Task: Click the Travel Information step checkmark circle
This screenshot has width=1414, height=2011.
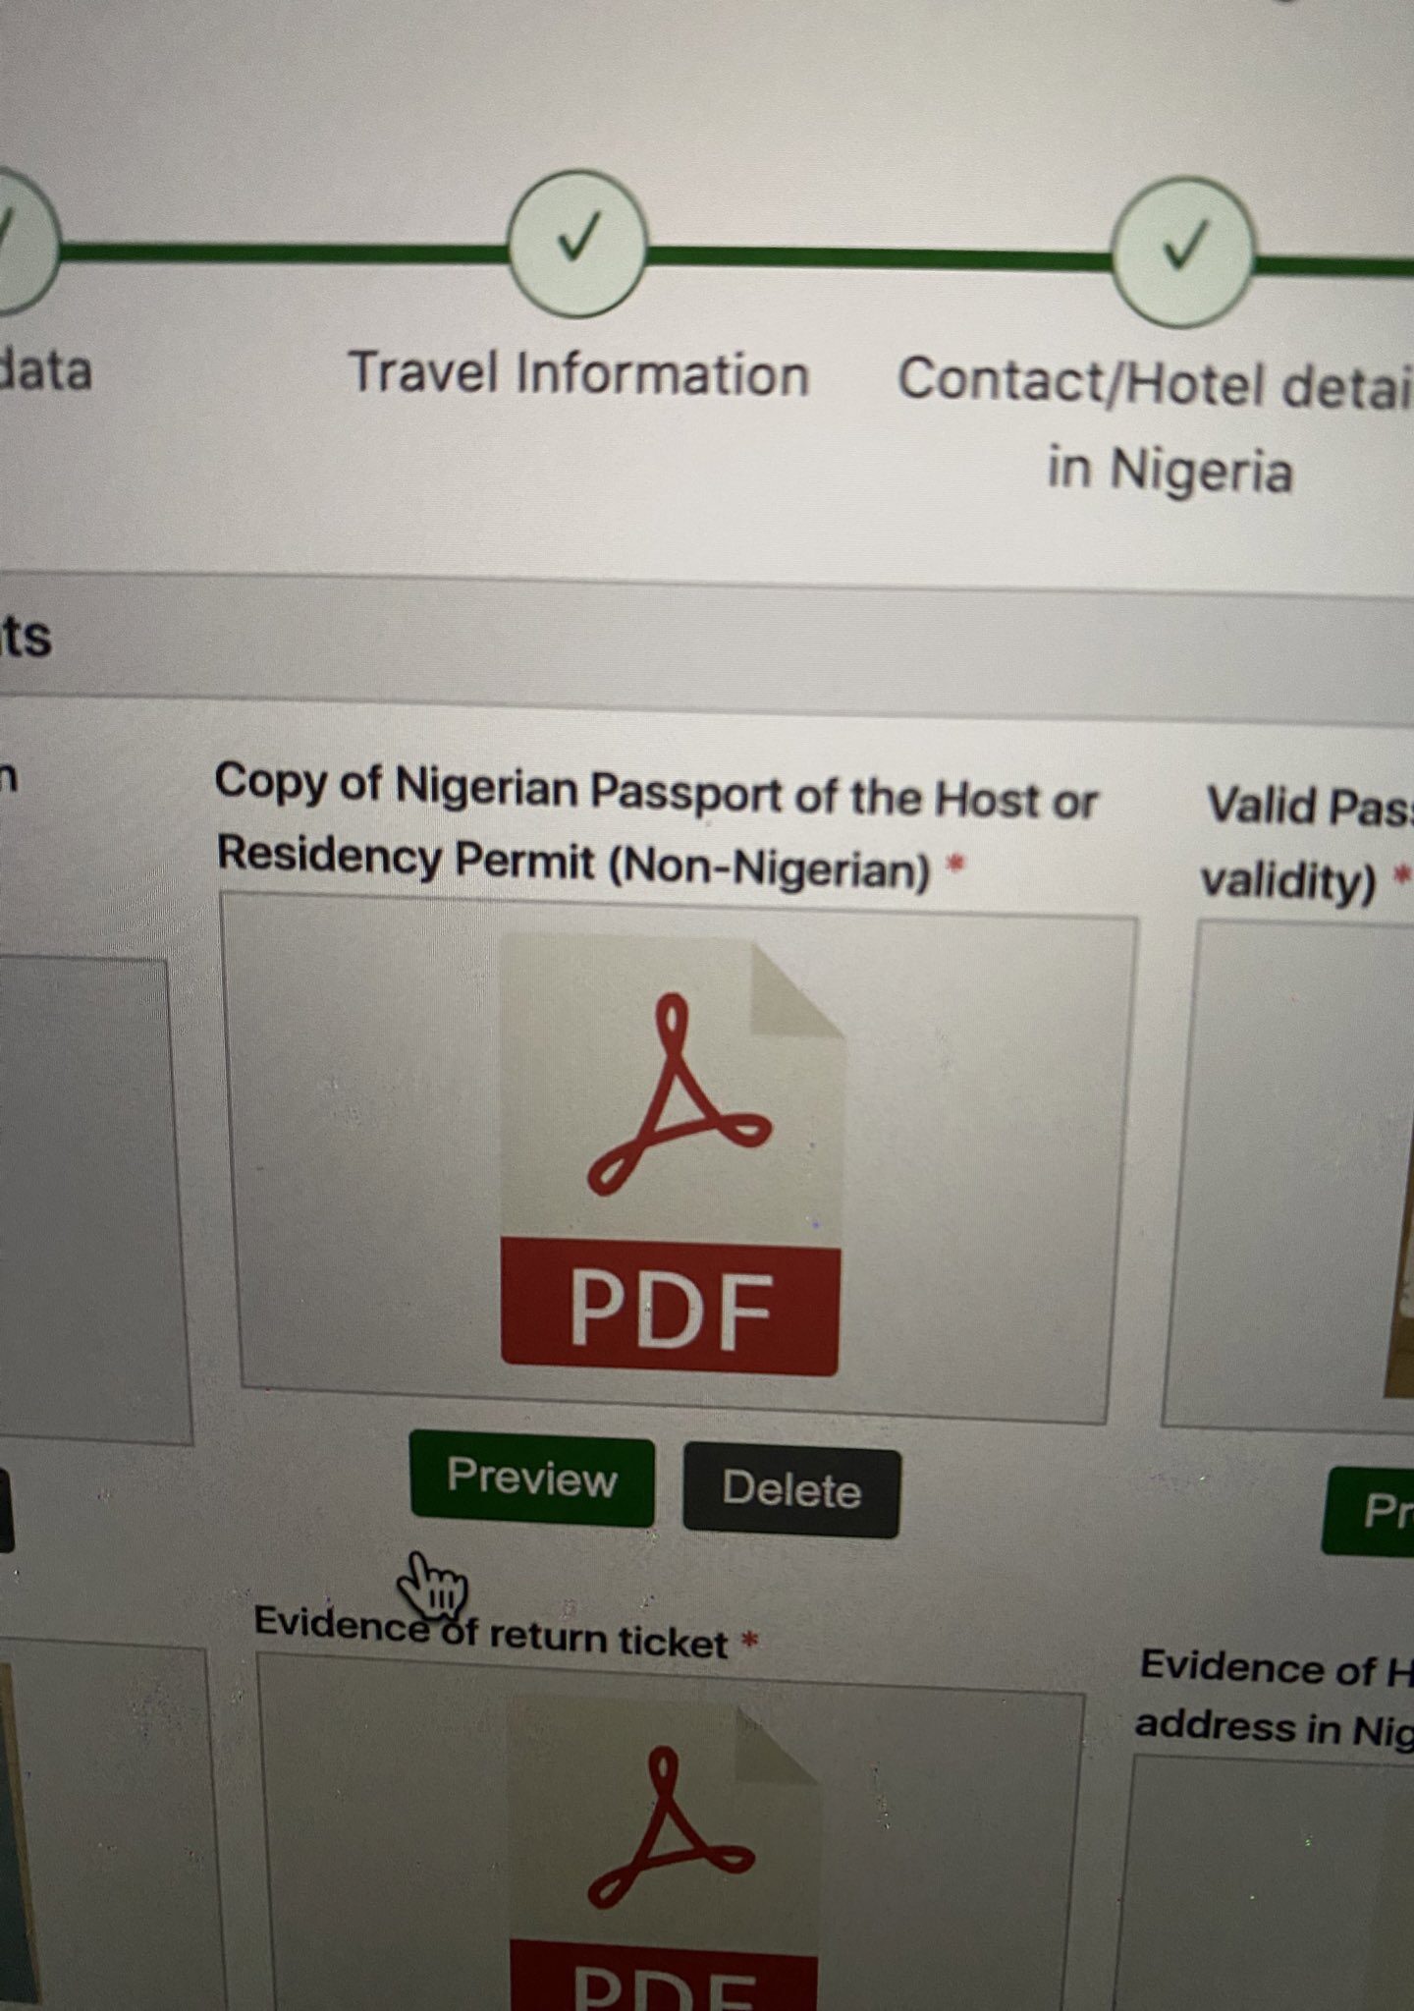Action: pyautogui.click(x=577, y=243)
